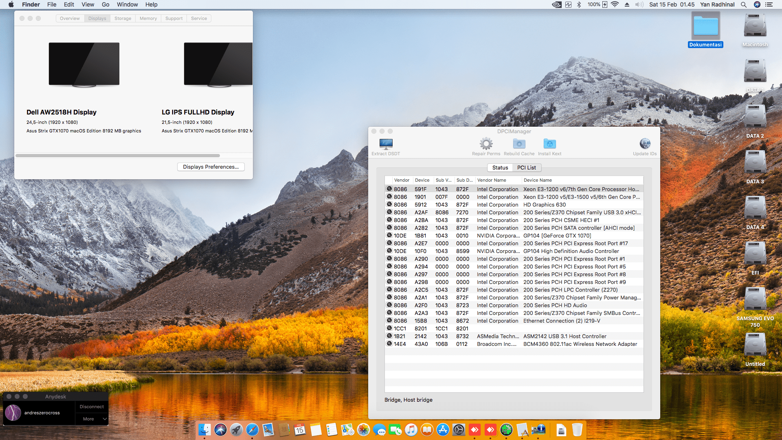Click the Install Kext folder icon

pyautogui.click(x=549, y=144)
